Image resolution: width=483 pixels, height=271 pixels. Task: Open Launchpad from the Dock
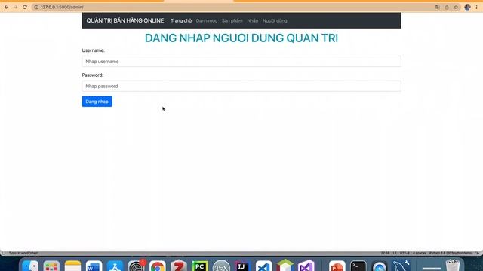[51, 266]
